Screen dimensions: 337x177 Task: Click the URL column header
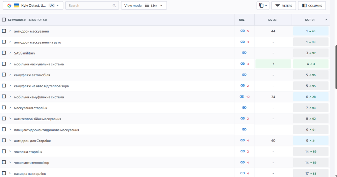click(x=242, y=20)
